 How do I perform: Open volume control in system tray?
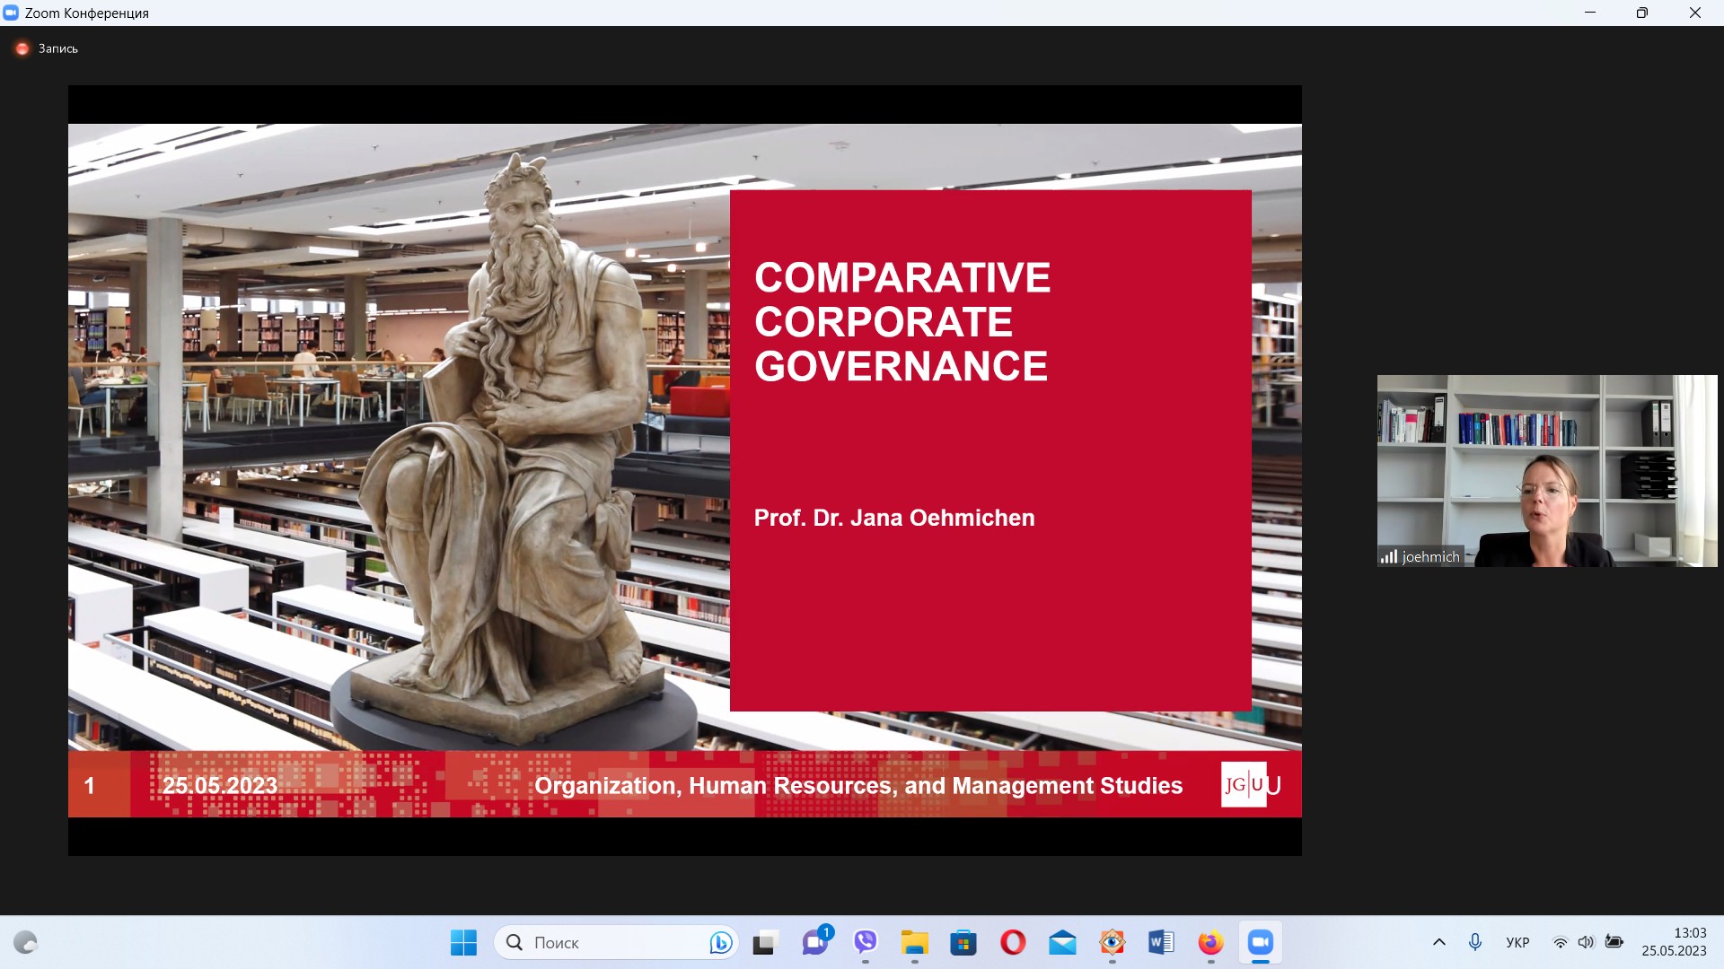tap(1586, 942)
